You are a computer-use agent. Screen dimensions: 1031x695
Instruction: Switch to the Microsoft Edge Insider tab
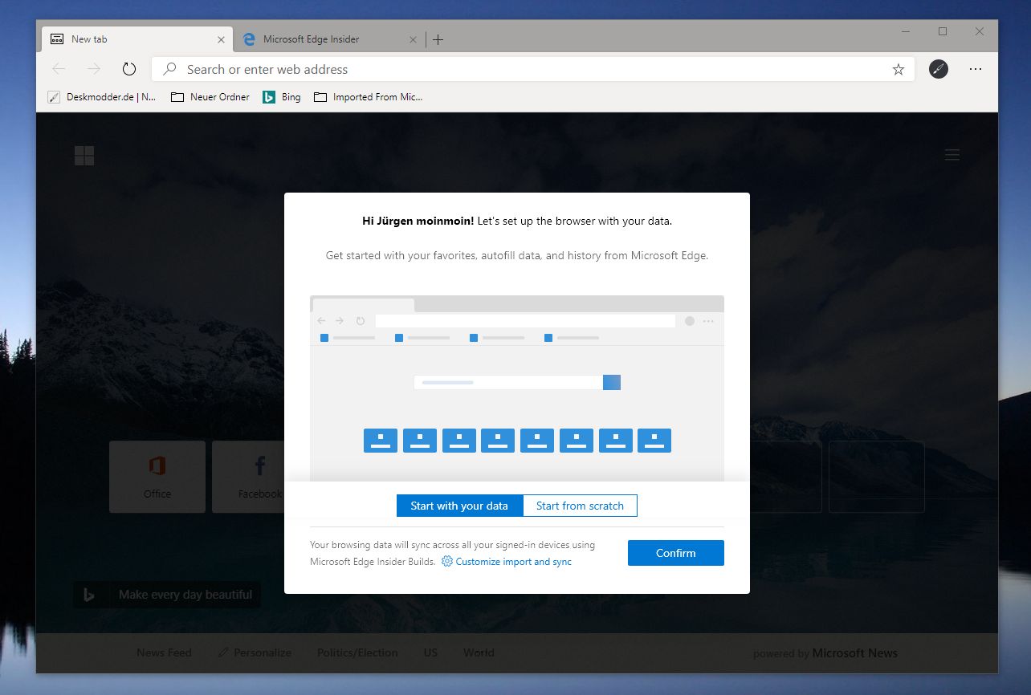[x=329, y=39]
